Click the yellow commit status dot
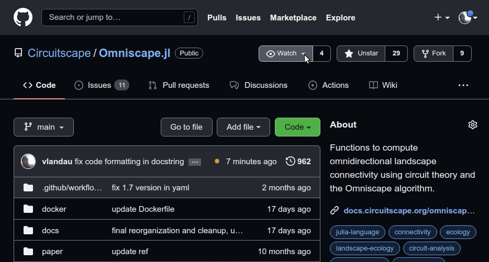Viewport: 489px width, 262px height. [217, 162]
